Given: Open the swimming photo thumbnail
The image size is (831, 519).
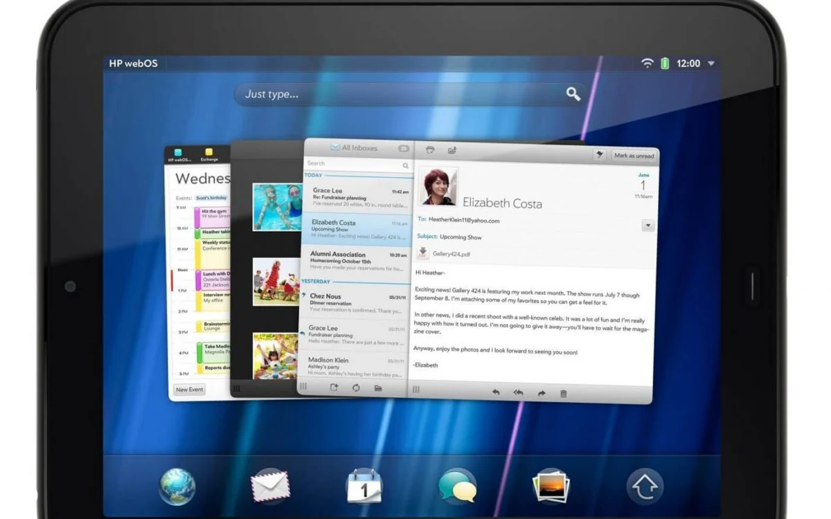Looking at the screenshot, I should pos(277,207).
